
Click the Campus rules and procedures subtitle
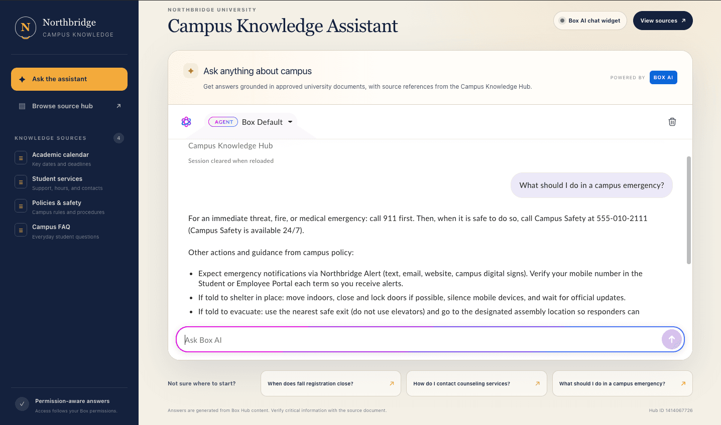coord(68,212)
